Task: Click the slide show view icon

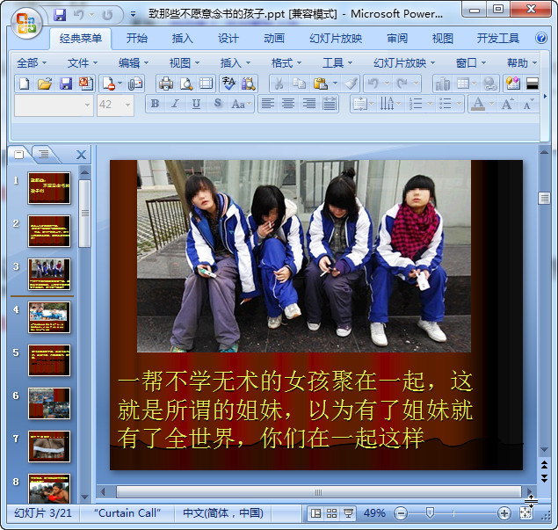Action: (348, 513)
